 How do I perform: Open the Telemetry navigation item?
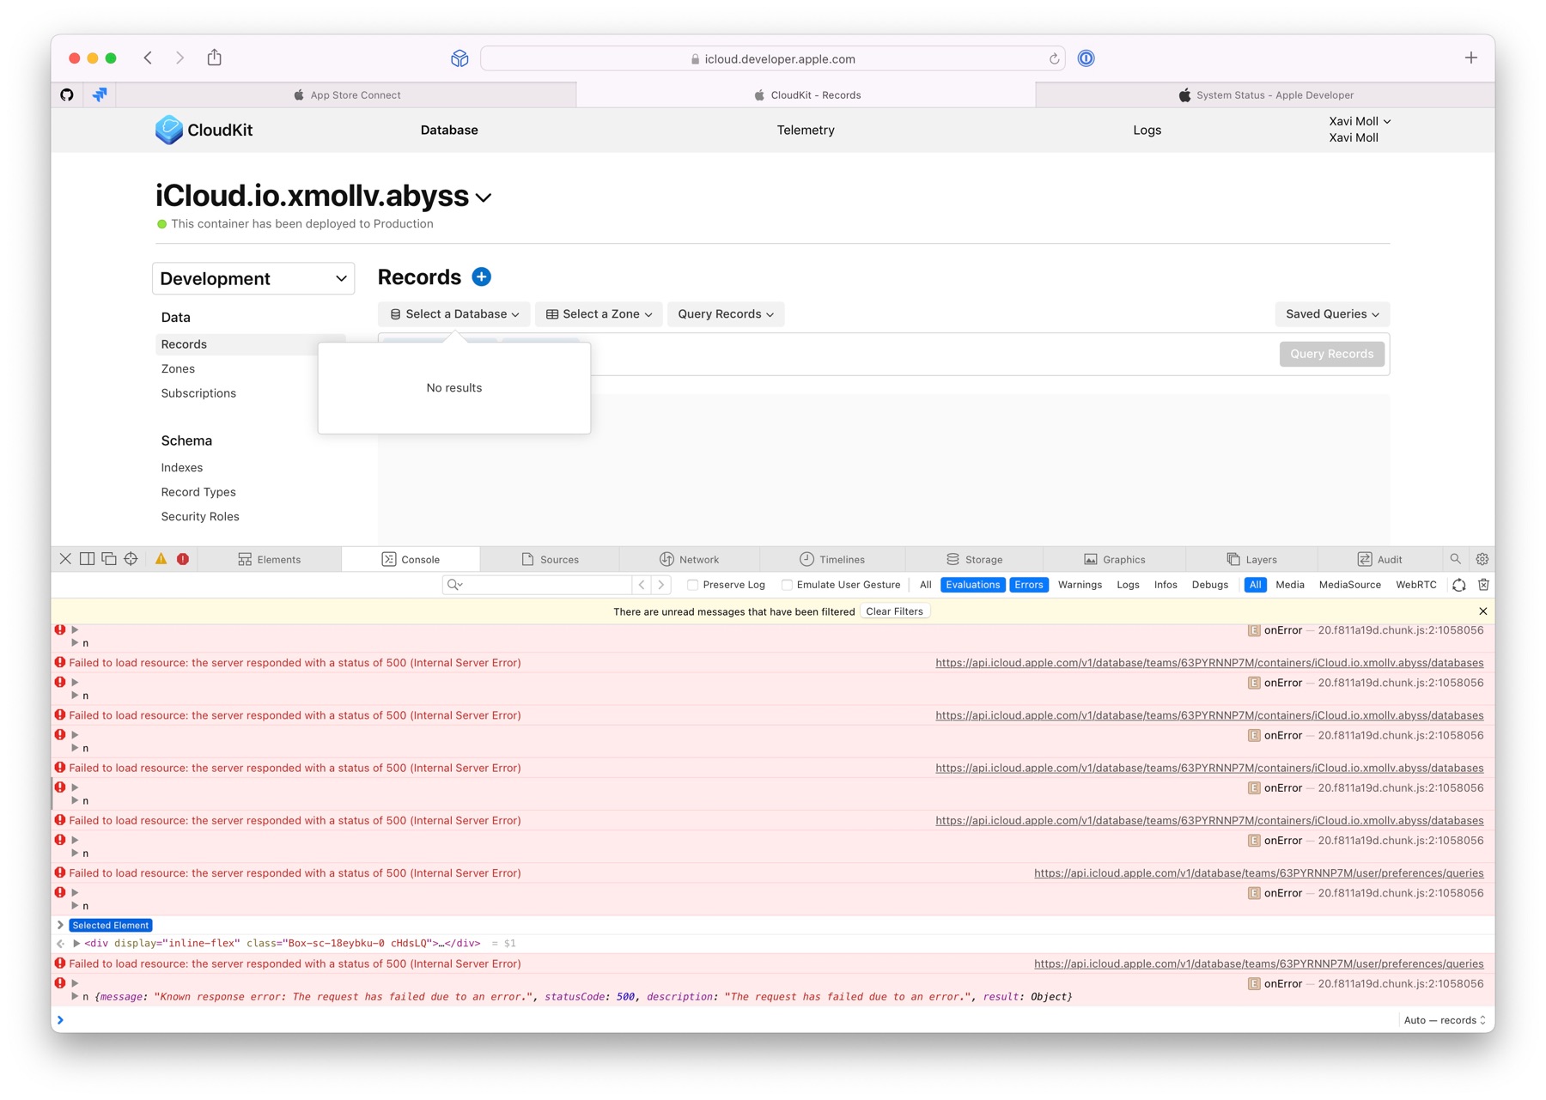[805, 131]
